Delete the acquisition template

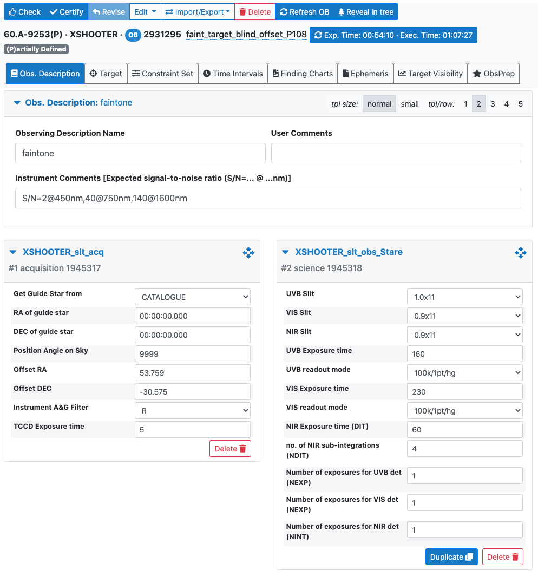click(230, 449)
